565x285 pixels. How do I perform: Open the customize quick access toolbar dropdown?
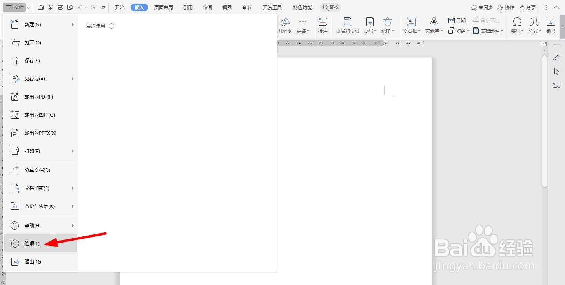pos(103,7)
